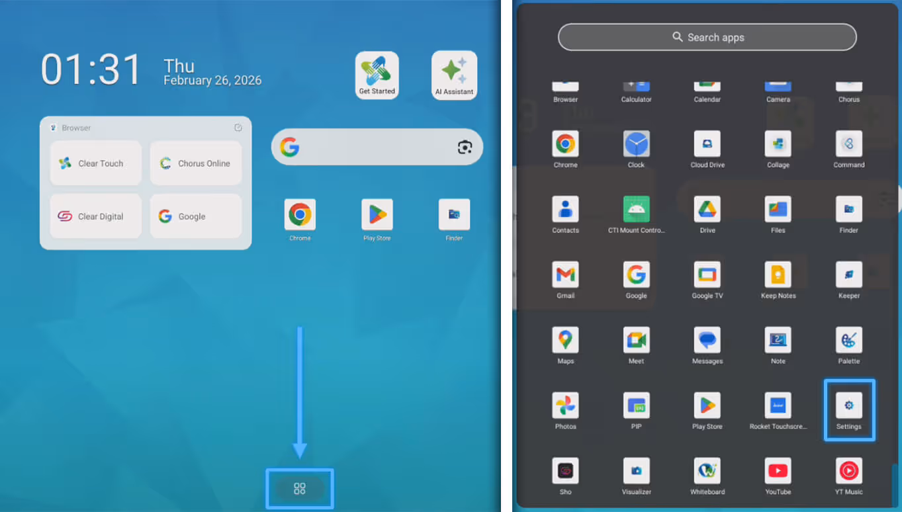Click the Search apps field
This screenshot has height=512, width=902.
pos(707,37)
